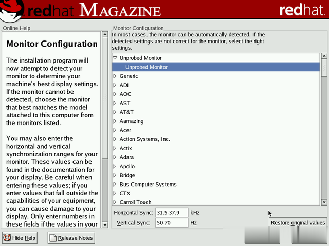Select the highlighted Unprobed Monitor entry
This screenshot has height=246, width=329.
point(216,67)
